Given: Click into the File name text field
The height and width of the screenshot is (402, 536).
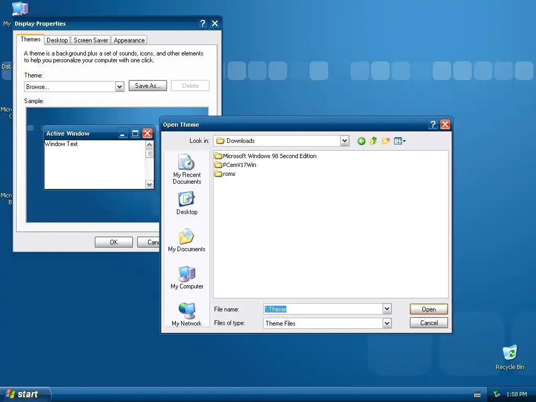Looking at the screenshot, I should coord(323,309).
